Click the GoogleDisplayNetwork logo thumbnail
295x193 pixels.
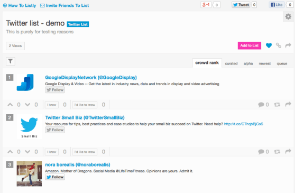click(25, 82)
